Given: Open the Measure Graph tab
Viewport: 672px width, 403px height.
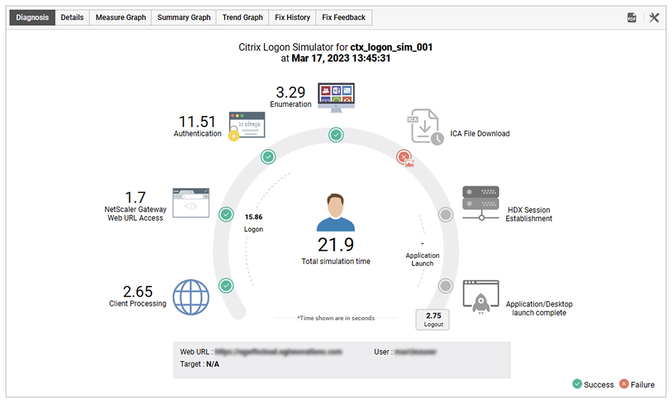Looking at the screenshot, I should [120, 17].
